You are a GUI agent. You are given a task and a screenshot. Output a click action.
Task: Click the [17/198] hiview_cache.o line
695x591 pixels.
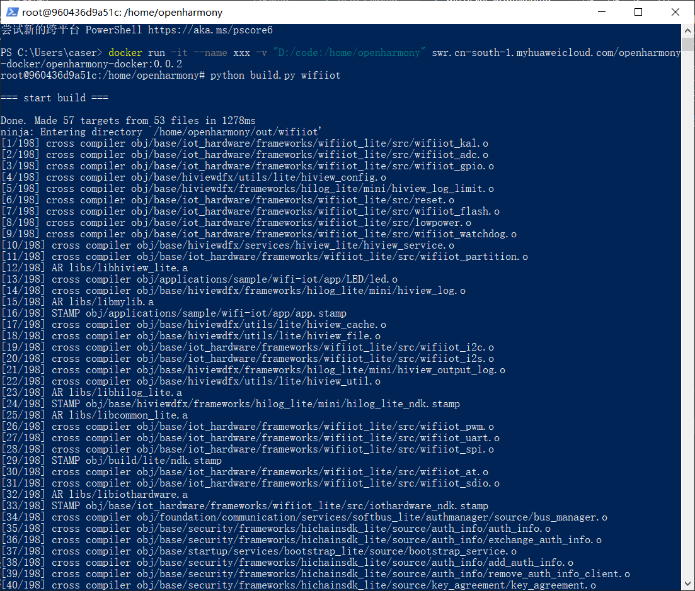[x=193, y=325]
